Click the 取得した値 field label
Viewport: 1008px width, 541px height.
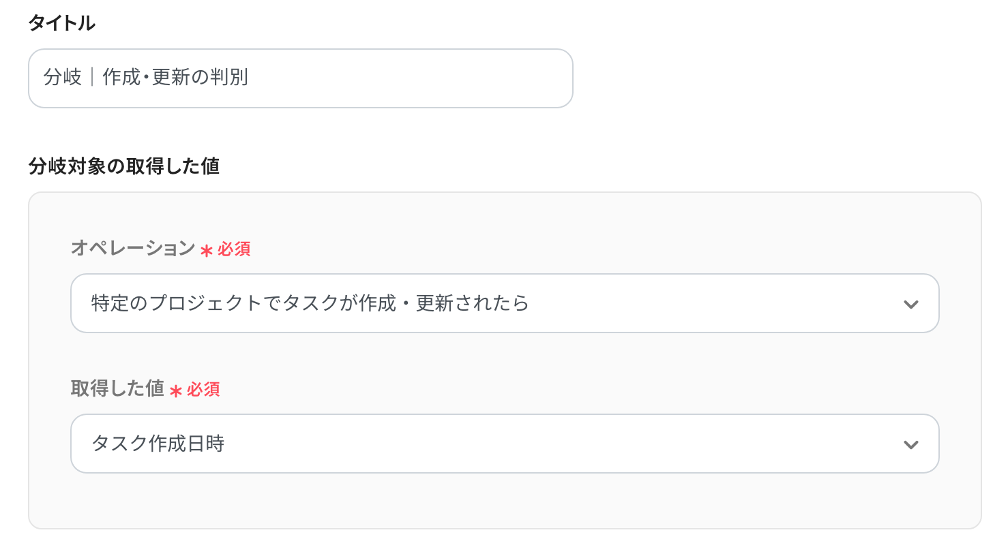coord(117,389)
